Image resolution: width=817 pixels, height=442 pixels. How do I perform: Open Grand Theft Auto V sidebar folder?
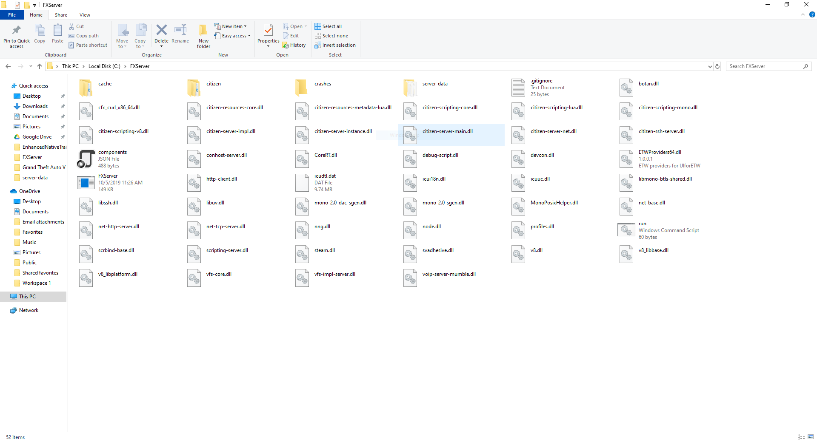point(44,167)
